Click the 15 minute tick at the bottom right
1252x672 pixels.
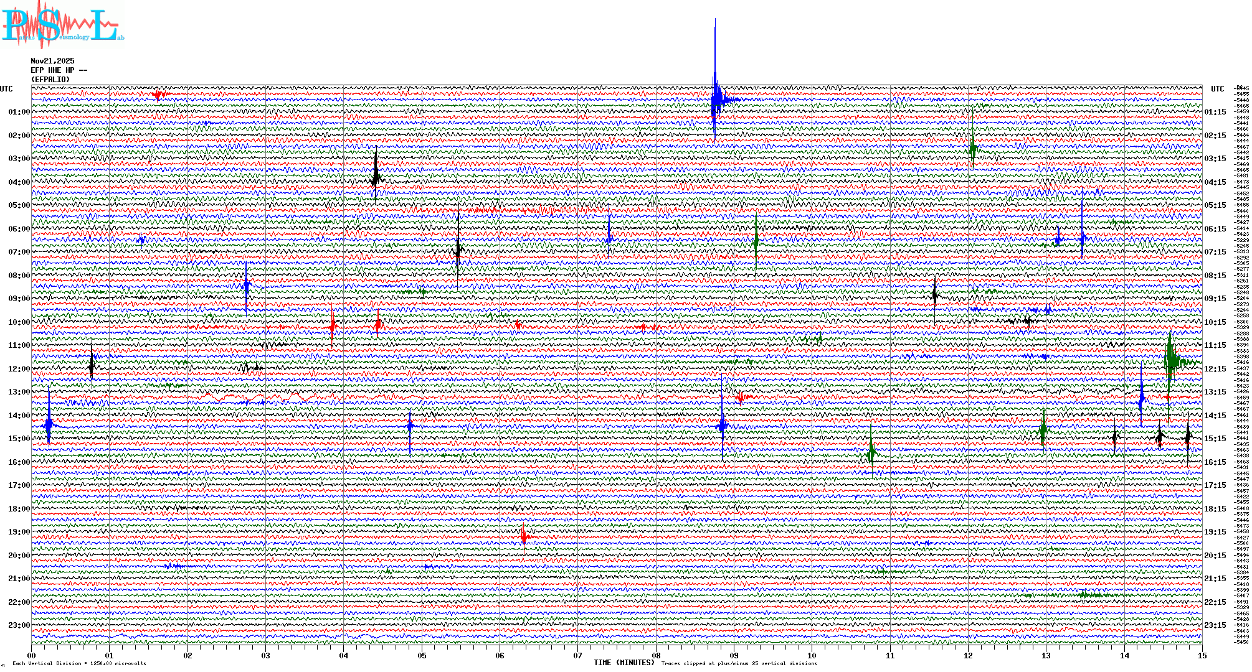(1202, 655)
